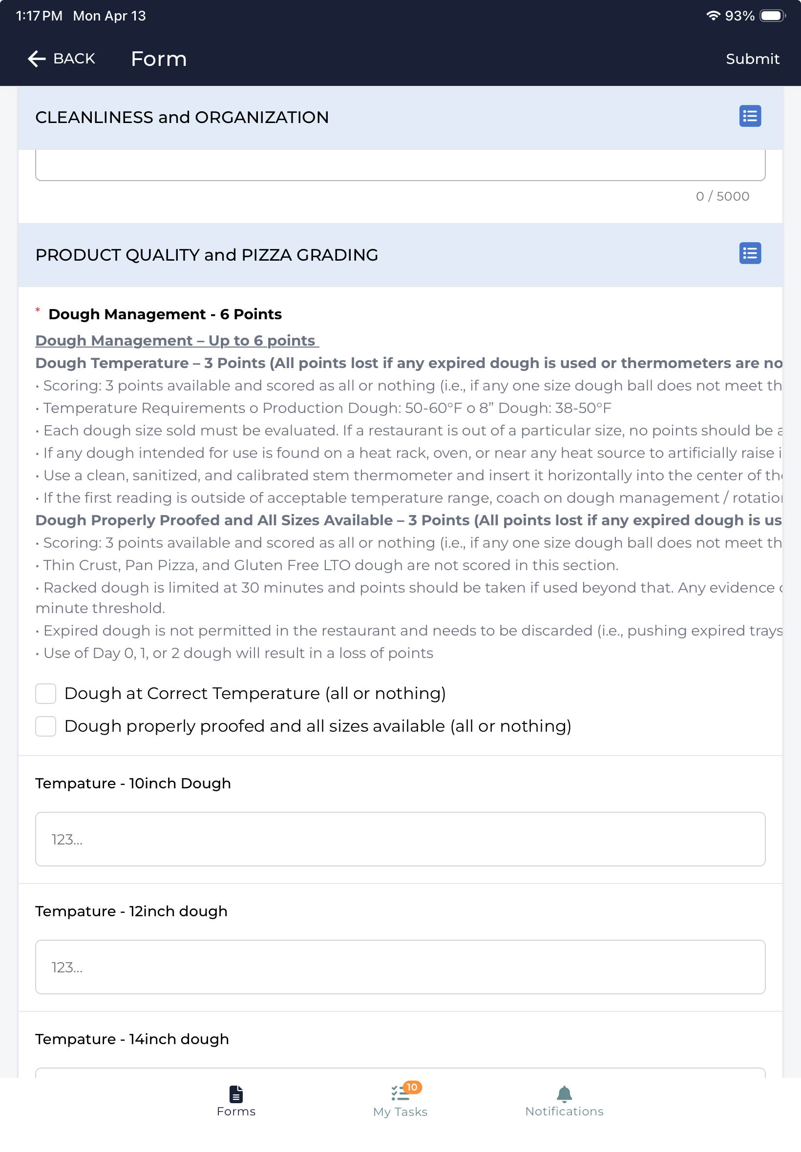This screenshot has height=1152, width=801.
Task: Check Dough at Correct Temperature box
Action: coord(46,693)
